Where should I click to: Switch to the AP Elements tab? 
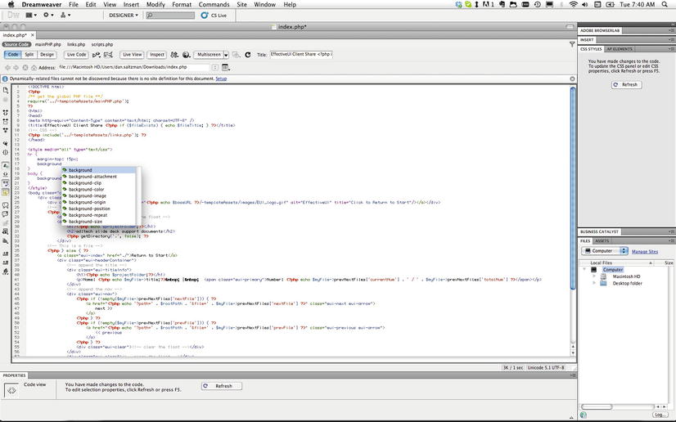click(x=620, y=49)
